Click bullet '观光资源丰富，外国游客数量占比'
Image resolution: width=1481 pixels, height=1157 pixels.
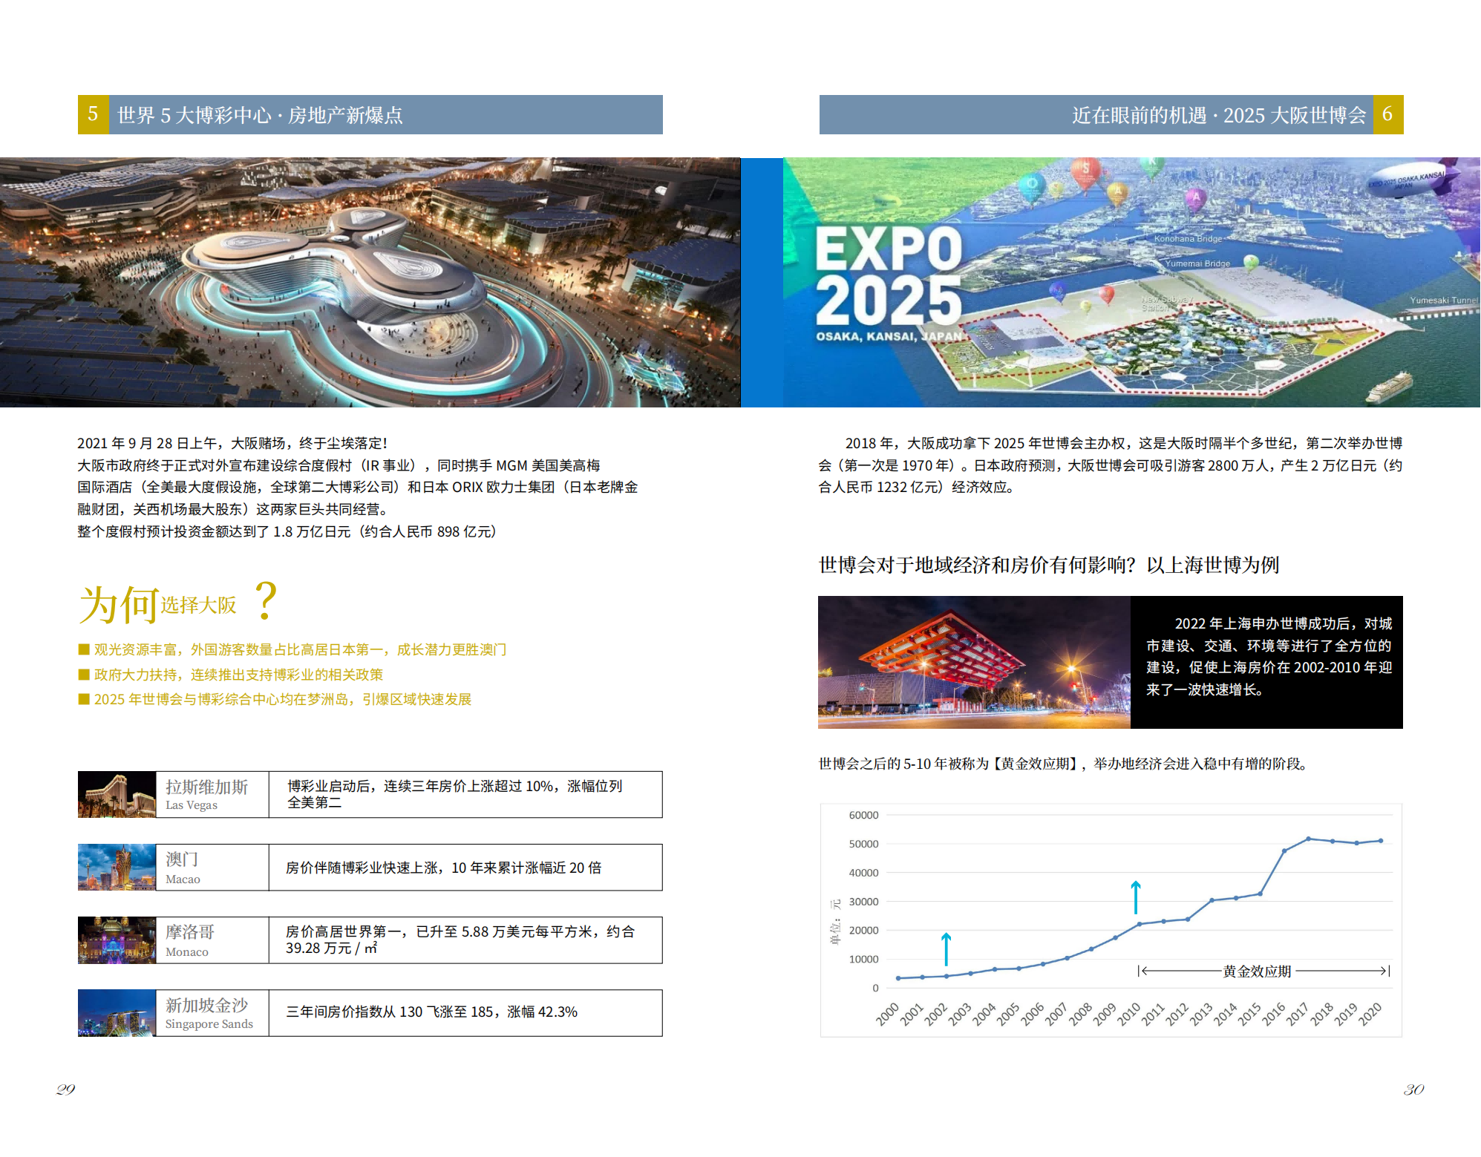pyautogui.click(x=292, y=649)
